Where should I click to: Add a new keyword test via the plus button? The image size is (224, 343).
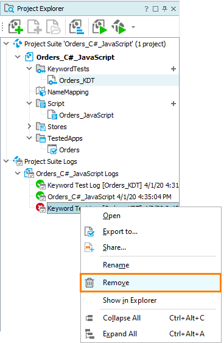click(x=173, y=69)
